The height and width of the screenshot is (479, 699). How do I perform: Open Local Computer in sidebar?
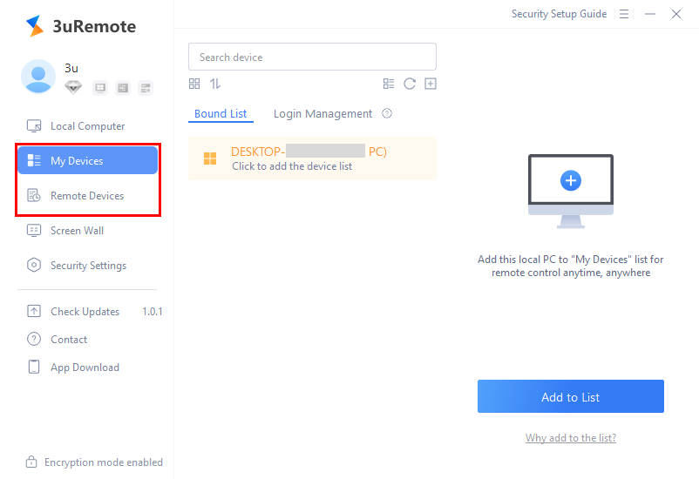[x=88, y=126]
